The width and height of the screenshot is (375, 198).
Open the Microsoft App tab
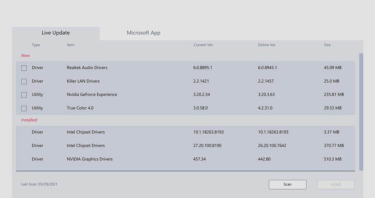(143, 33)
